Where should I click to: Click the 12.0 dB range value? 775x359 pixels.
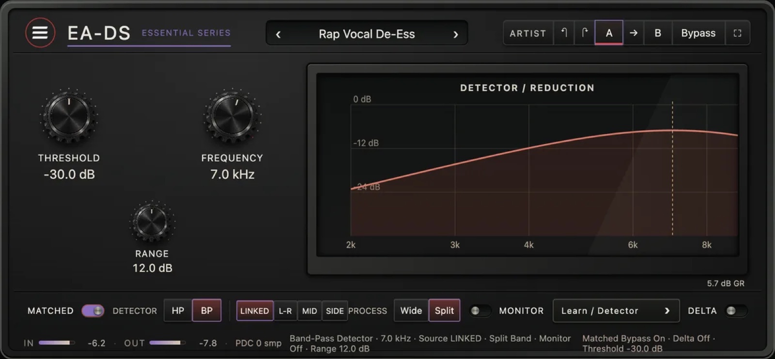point(153,268)
